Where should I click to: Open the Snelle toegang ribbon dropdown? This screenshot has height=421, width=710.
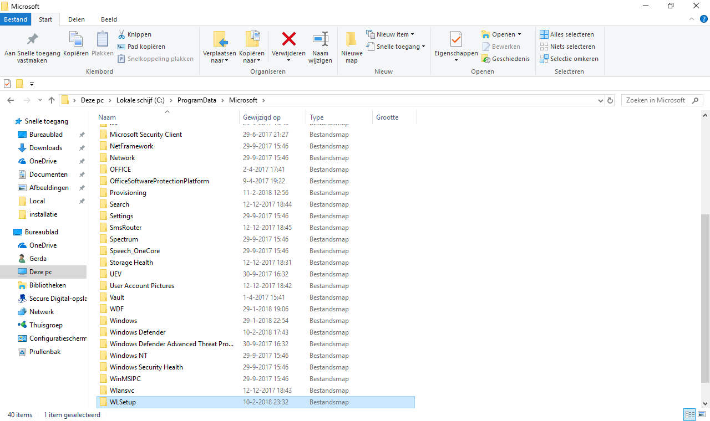pyautogui.click(x=396, y=47)
